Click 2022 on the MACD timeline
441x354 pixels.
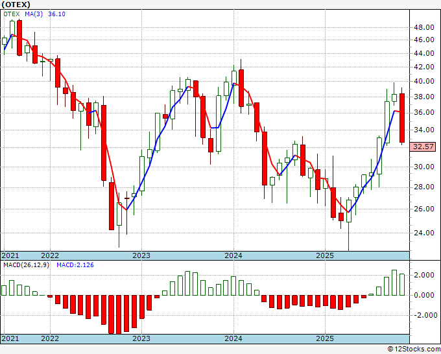(x=50, y=338)
